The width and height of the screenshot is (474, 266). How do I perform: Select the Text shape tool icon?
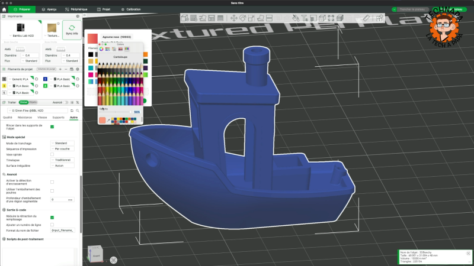pos(305,18)
